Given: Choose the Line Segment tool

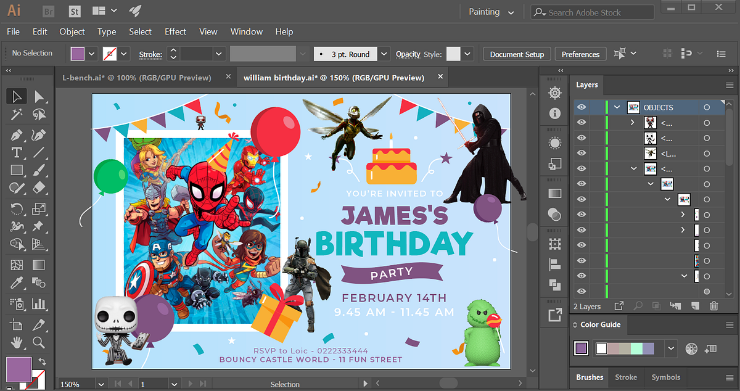Looking at the screenshot, I should (x=39, y=152).
